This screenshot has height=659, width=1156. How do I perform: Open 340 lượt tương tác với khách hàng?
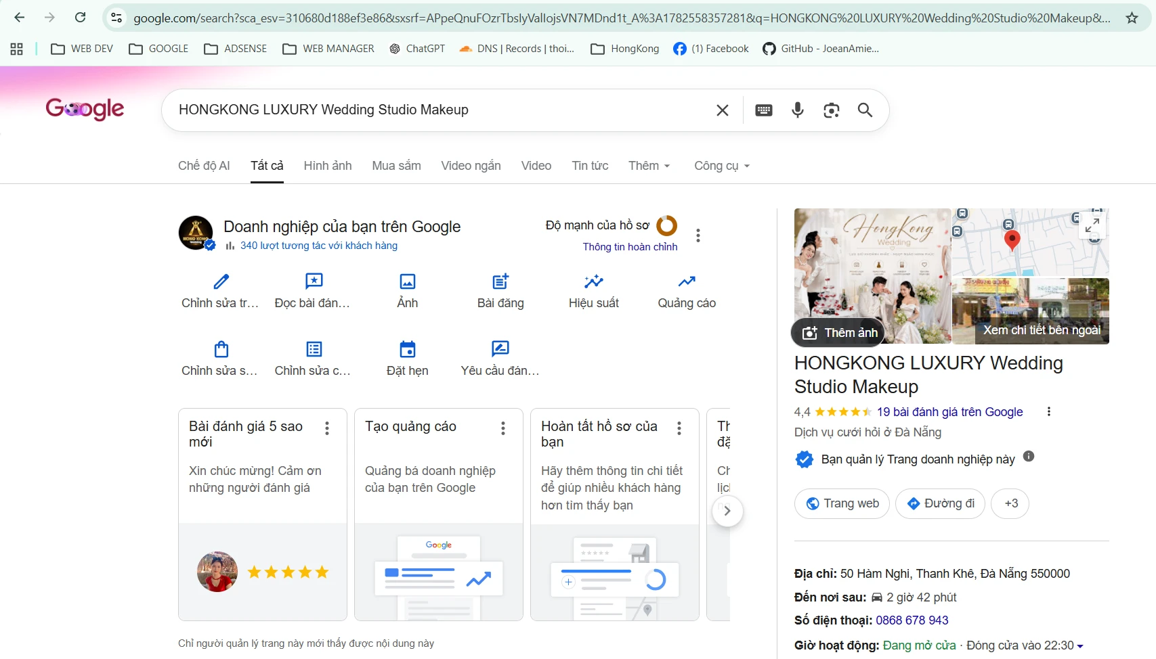point(318,246)
